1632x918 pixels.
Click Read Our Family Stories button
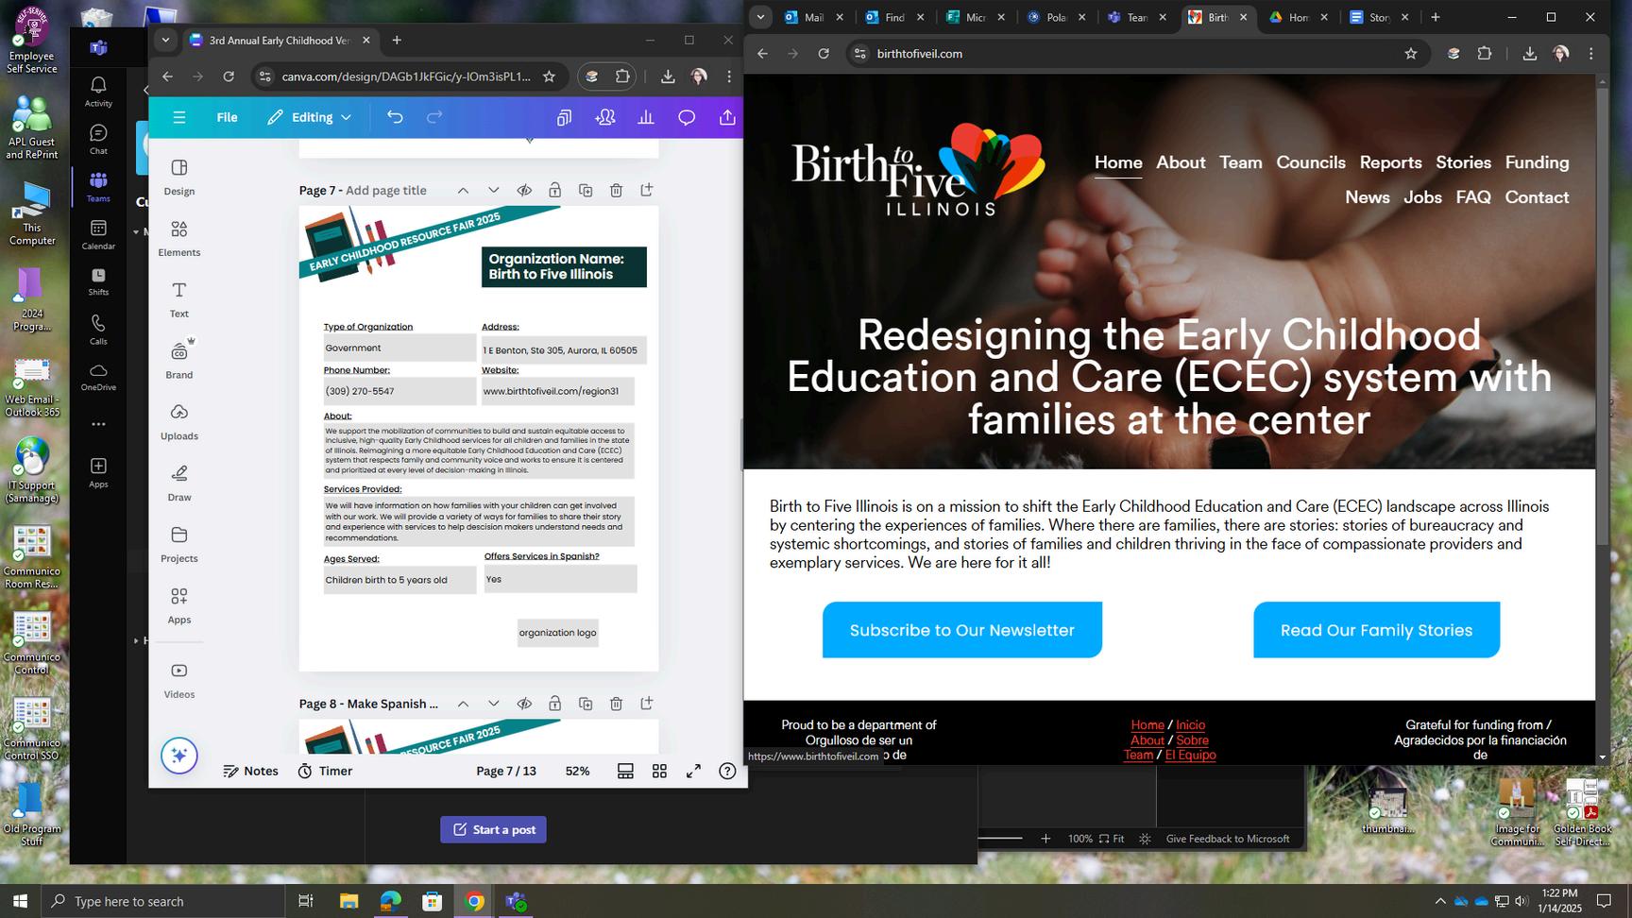1376,630
